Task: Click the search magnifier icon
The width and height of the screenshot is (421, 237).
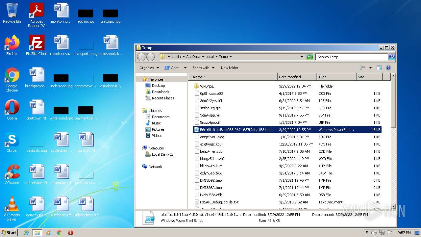Action: coord(391,57)
